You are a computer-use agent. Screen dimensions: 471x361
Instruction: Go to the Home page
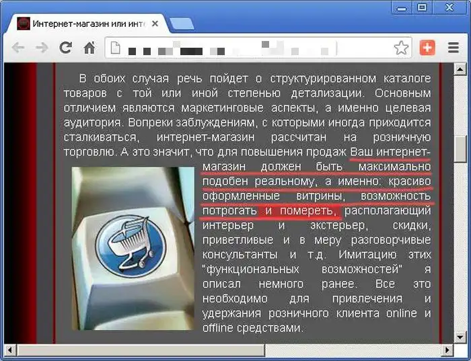point(89,48)
